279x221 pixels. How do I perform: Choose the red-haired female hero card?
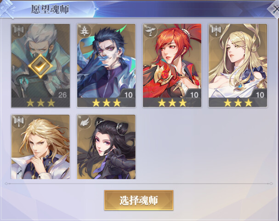(x=172, y=65)
